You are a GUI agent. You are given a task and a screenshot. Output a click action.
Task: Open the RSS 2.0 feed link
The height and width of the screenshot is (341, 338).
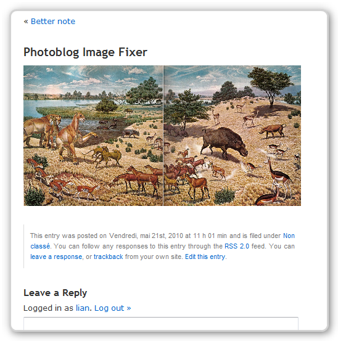[237, 246]
